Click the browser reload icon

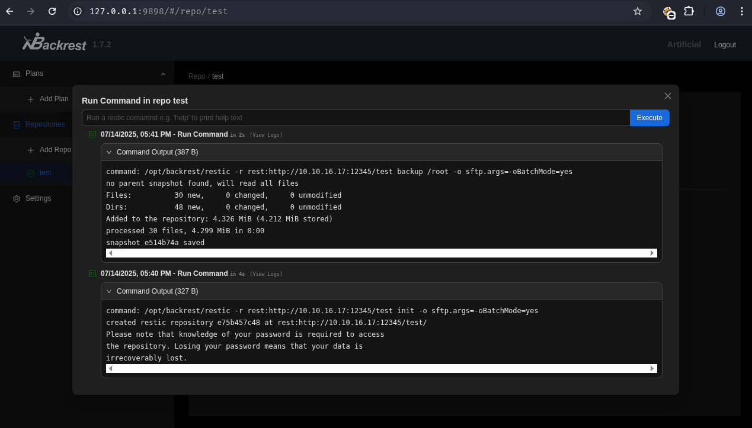coord(52,11)
